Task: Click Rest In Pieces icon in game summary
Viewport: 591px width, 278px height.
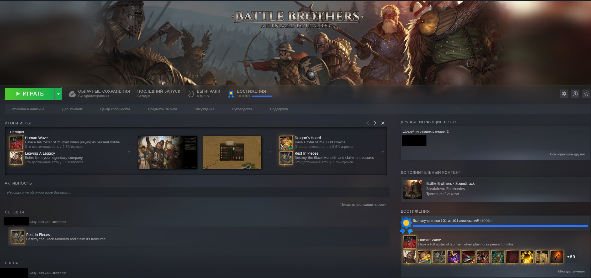Action: coord(286,158)
